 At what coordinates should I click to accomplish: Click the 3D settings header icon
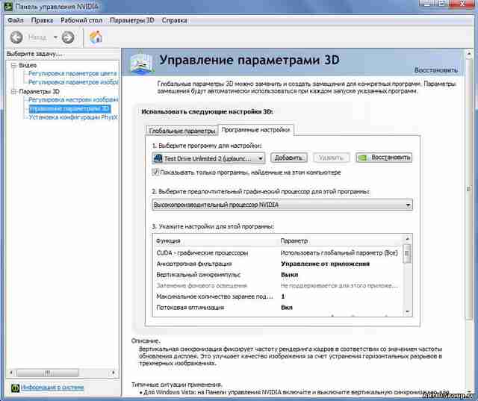coord(140,62)
